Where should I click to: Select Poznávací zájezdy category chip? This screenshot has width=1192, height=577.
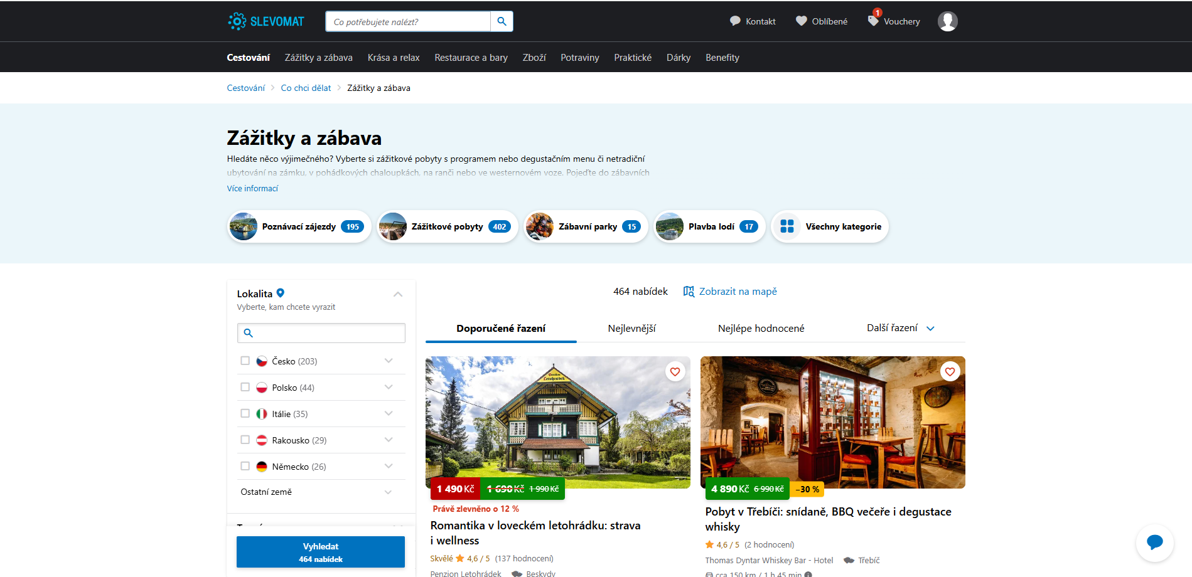coord(299,226)
